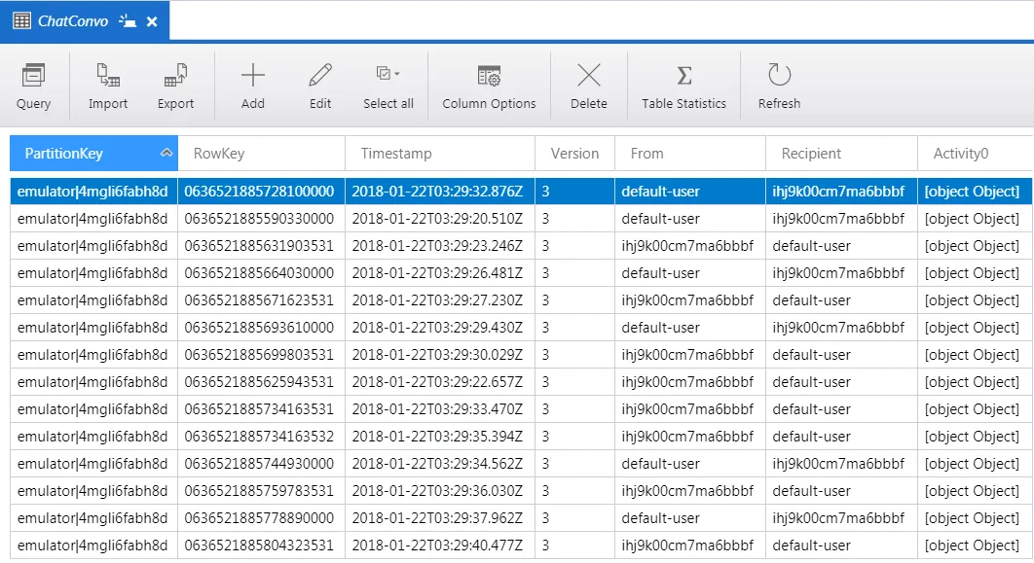Click the RowKey column header

coord(261,154)
